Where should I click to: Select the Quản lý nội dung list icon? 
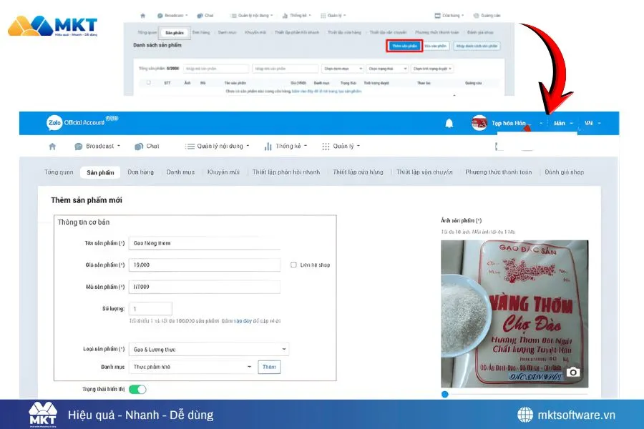[x=189, y=145]
